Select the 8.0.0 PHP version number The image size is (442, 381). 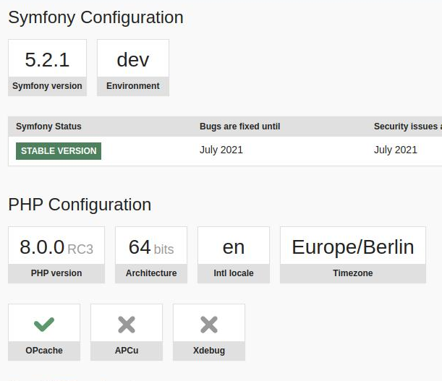42,247
